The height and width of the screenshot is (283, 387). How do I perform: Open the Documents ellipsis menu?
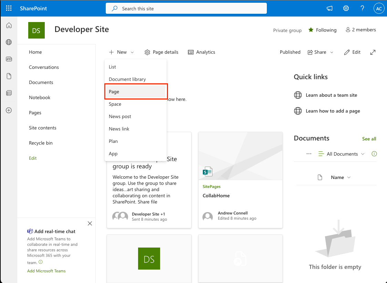pyautogui.click(x=309, y=154)
